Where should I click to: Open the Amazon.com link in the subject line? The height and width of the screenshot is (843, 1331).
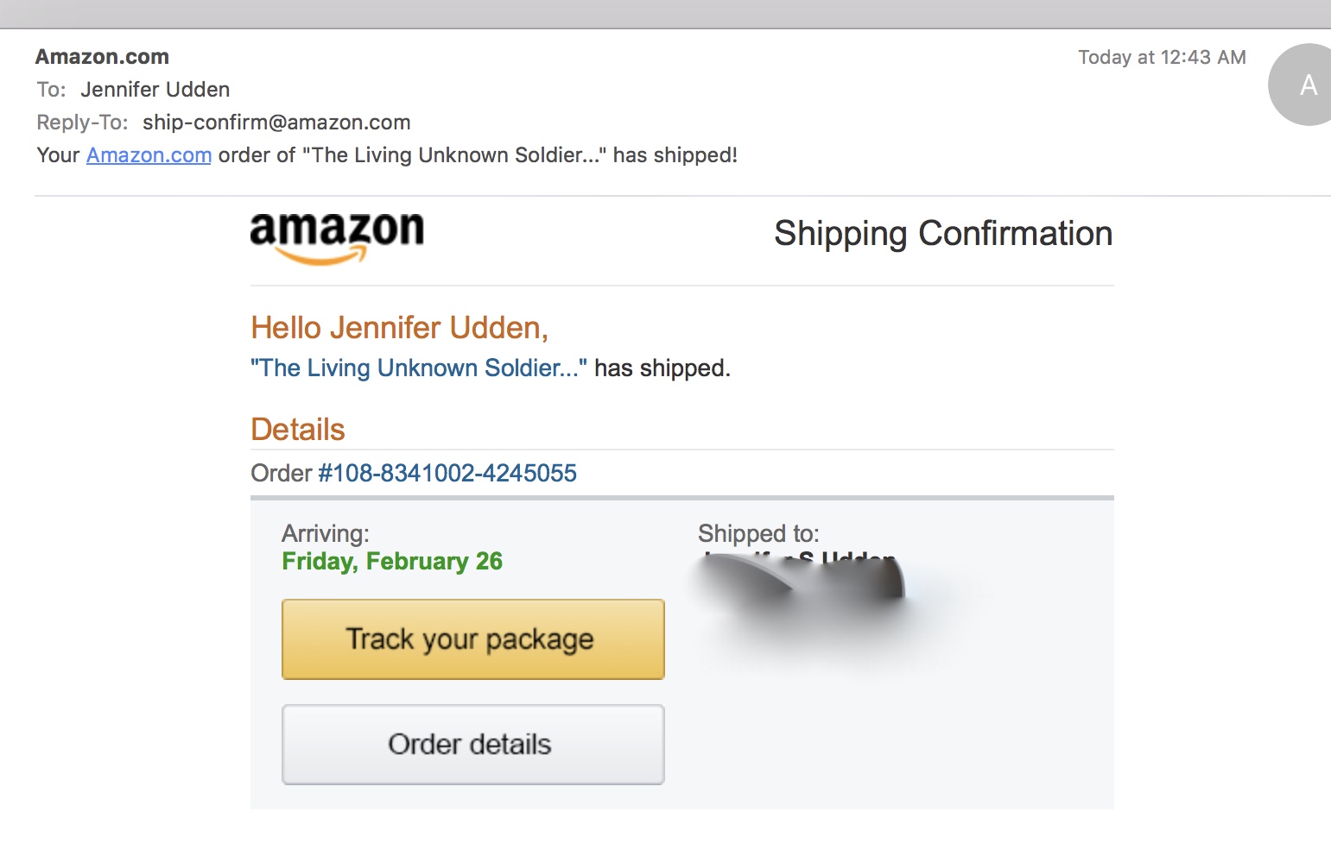click(x=149, y=155)
